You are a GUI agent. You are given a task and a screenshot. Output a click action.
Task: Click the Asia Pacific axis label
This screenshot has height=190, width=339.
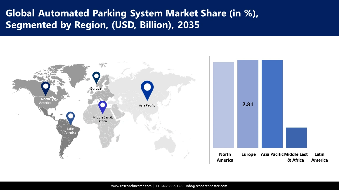pyautogui.click(x=272, y=154)
